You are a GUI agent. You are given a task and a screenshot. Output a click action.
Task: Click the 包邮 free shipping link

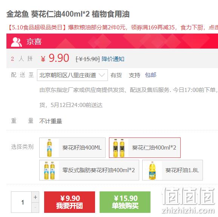(150, 75)
